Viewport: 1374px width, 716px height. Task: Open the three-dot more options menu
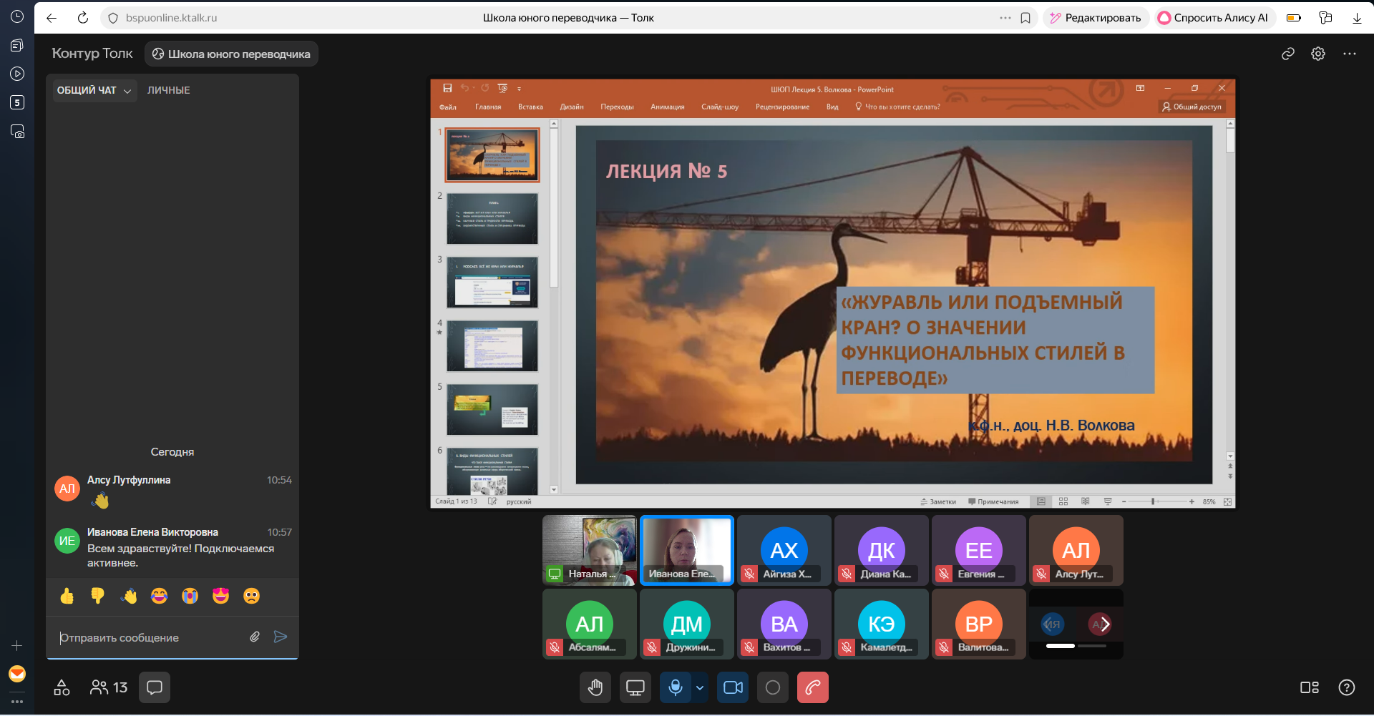[x=1349, y=54]
